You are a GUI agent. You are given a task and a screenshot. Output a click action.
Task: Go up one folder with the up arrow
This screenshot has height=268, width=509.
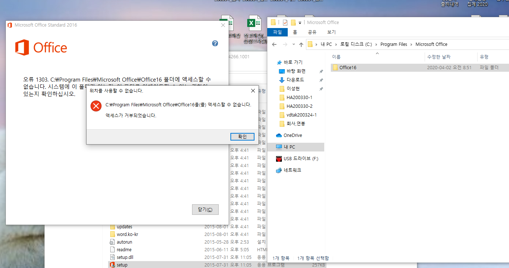[301, 44]
